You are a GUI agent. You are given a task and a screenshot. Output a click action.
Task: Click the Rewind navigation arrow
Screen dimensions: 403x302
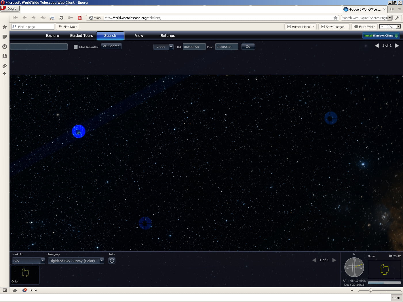[x=15, y=18]
